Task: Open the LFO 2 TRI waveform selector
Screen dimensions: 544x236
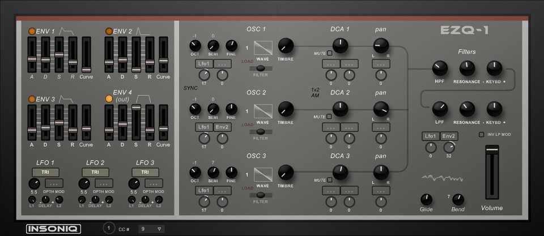Action: click(95, 172)
